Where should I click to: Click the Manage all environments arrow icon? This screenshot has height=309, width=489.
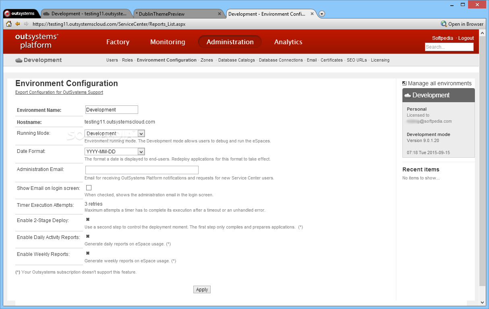[x=404, y=83]
